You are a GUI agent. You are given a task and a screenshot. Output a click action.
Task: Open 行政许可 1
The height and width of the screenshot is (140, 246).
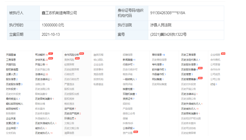tap(128, 64)
